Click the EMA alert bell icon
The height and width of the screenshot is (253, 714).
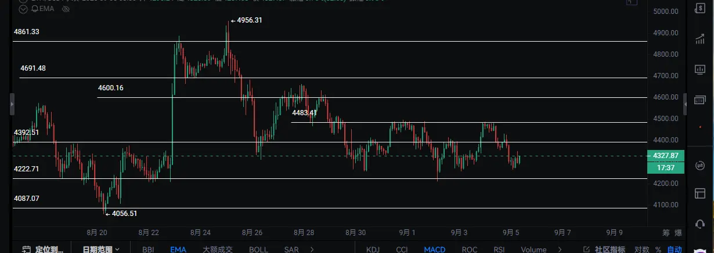pos(34,9)
